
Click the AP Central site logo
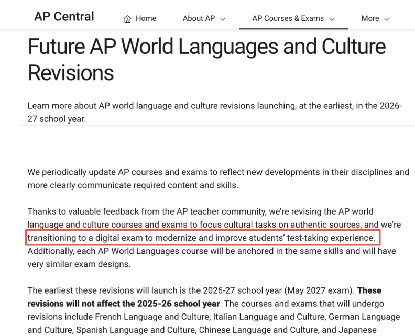[64, 16]
